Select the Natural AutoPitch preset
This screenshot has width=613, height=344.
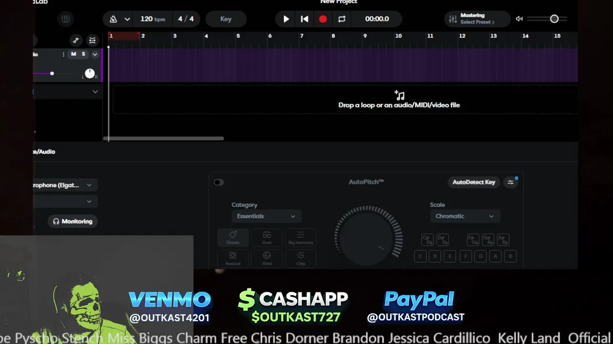[233, 258]
